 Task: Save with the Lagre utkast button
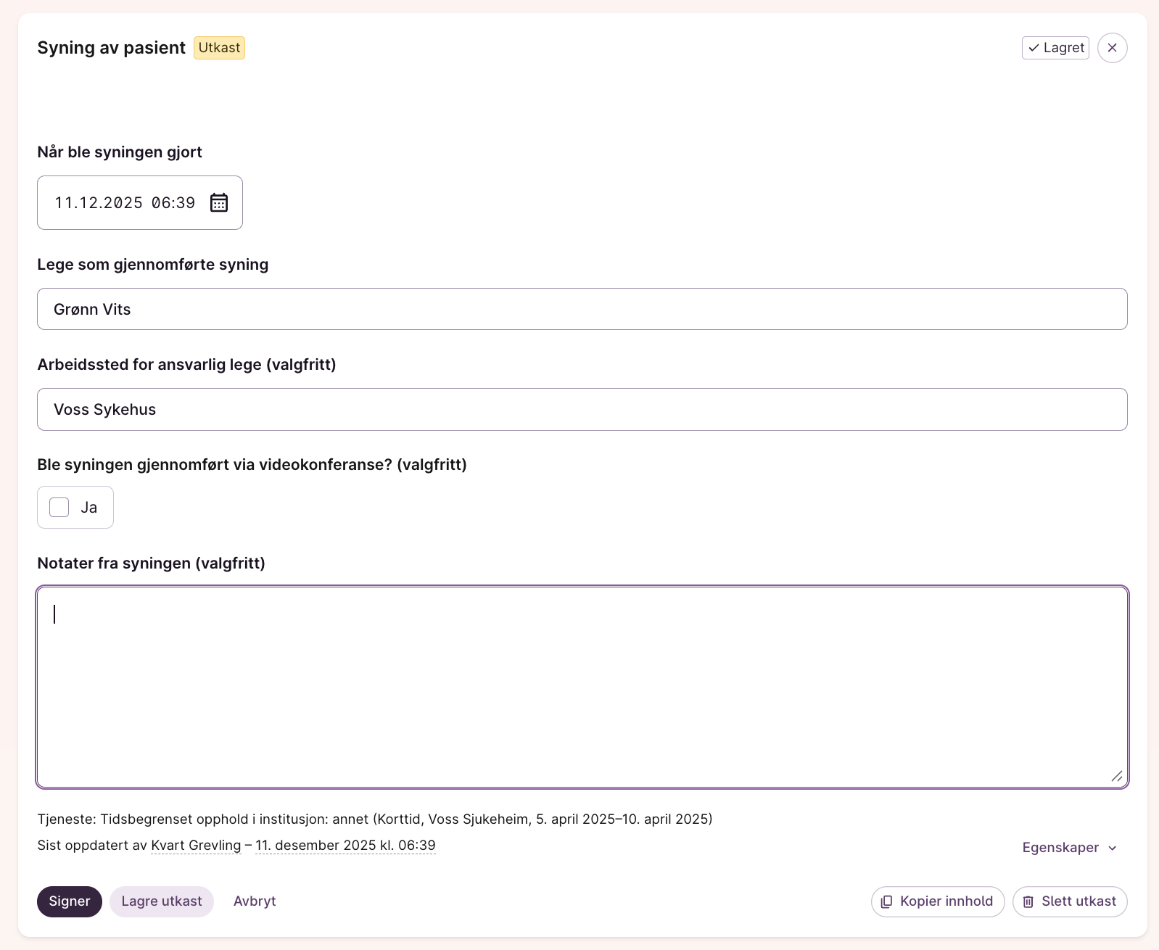[161, 901]
